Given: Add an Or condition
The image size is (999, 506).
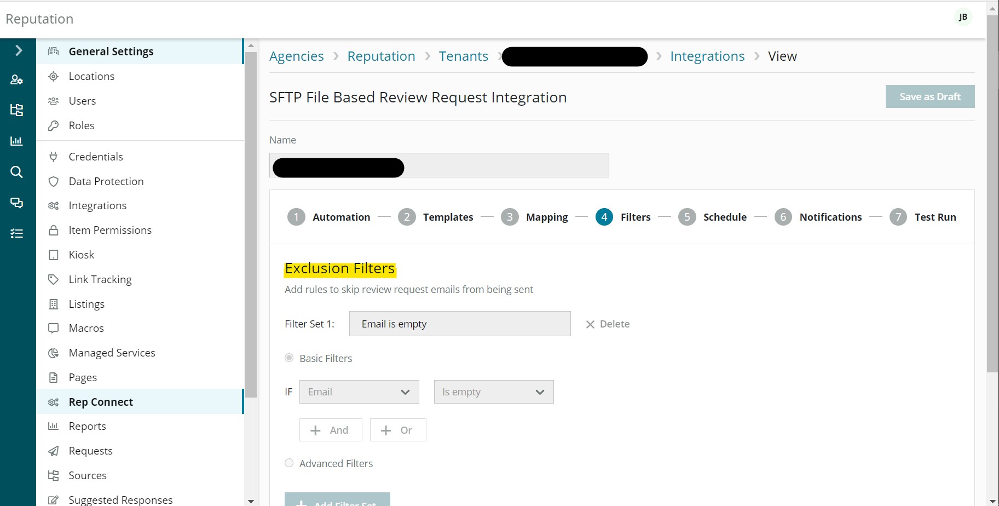Looking at the screenshot, I should click(398, 430).
